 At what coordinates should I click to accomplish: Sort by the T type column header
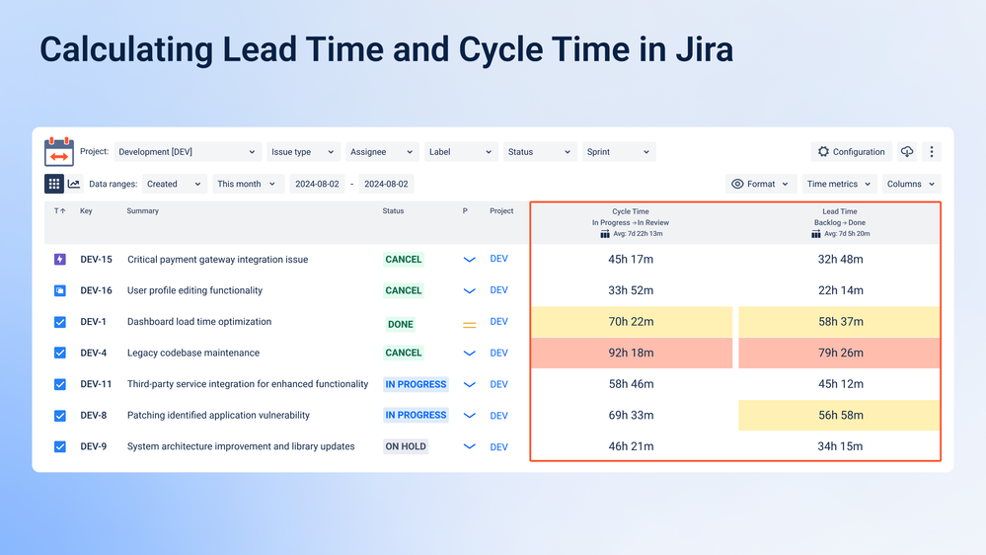tap(60, 210)
